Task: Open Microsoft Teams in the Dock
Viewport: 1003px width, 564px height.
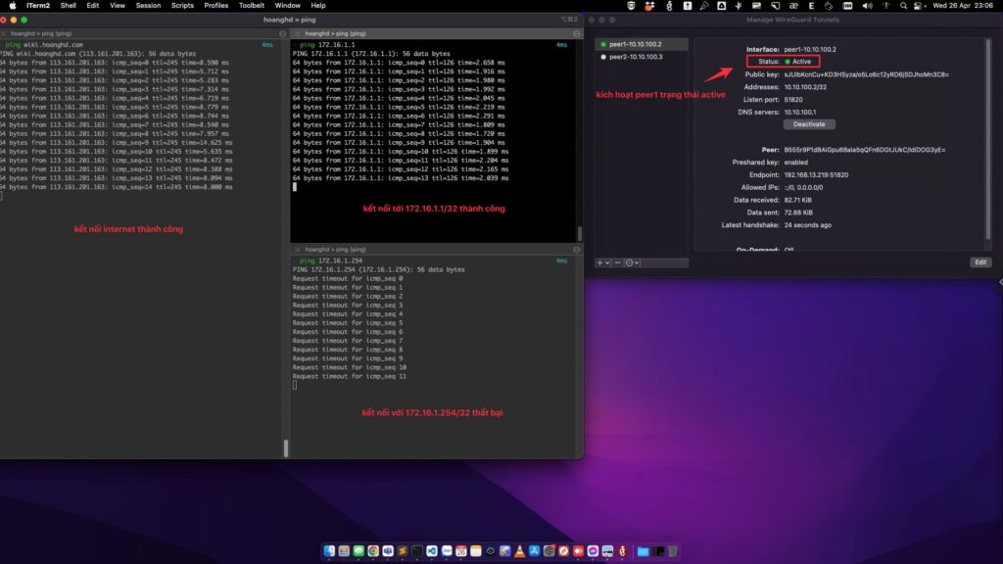Action: 388,551
